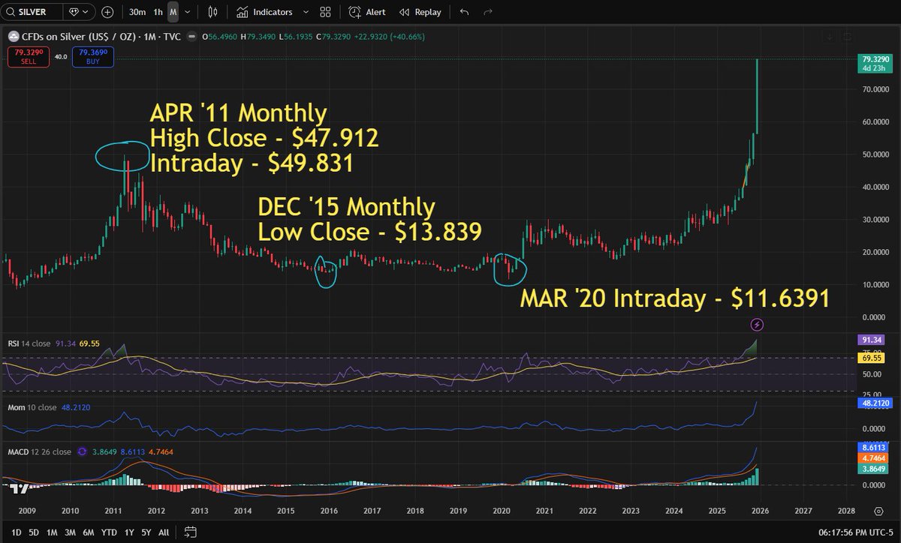Select the All range tab
The image size is (901, 543).
[x=164, y=531]
